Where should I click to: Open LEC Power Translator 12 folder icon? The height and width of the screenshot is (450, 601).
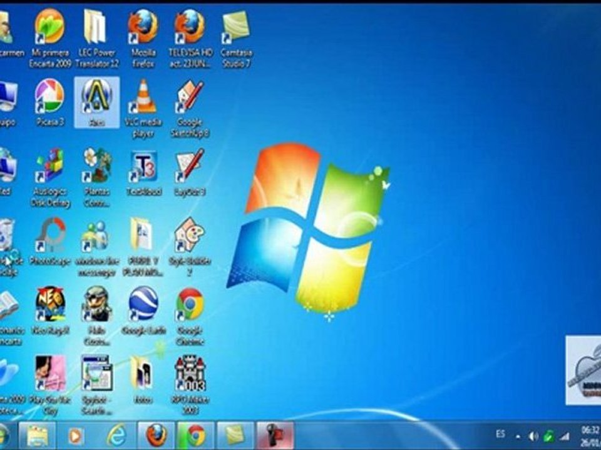pos(96,37)
